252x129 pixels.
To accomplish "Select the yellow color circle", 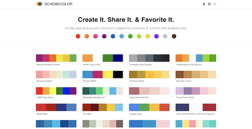I will pyautogui.click(x=148, y=36).
